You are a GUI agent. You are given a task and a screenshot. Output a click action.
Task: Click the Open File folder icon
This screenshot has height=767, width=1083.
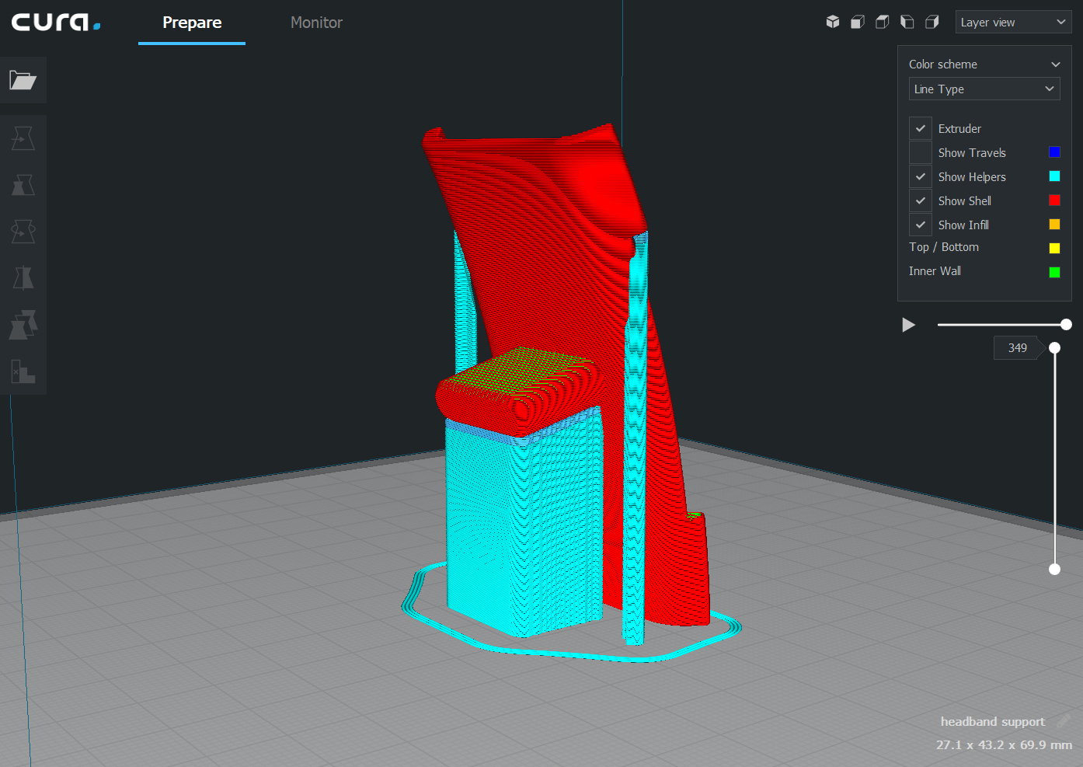click(x=23, y=80)
